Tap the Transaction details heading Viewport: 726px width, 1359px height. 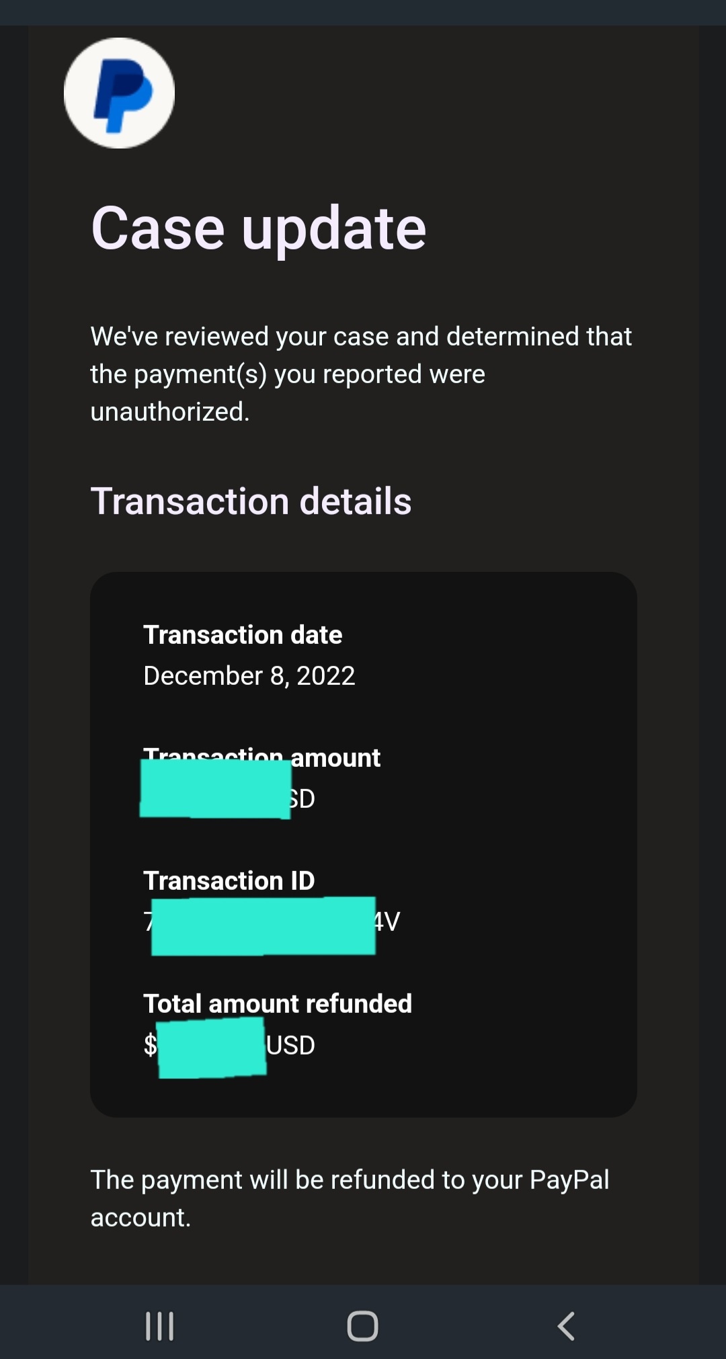251,501
